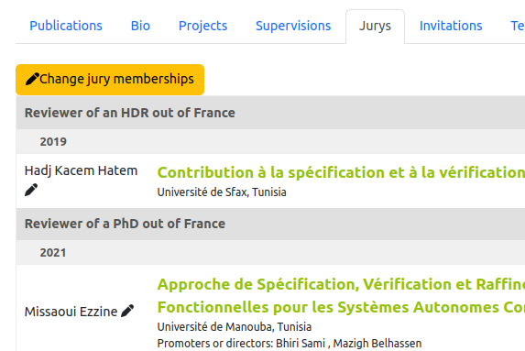Click 'Fonctionnelles pour les Systèmes Autonomes' title line
The image size is (525, 351).
point(341,307)
